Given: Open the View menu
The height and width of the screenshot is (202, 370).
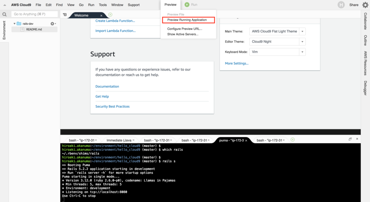Looking at the screenshot, I should [70, 5].
